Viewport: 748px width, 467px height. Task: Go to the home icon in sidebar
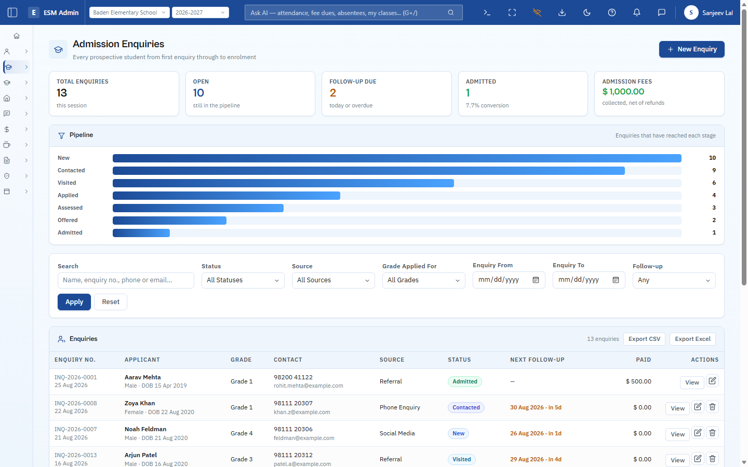click(x=17, y=36)
